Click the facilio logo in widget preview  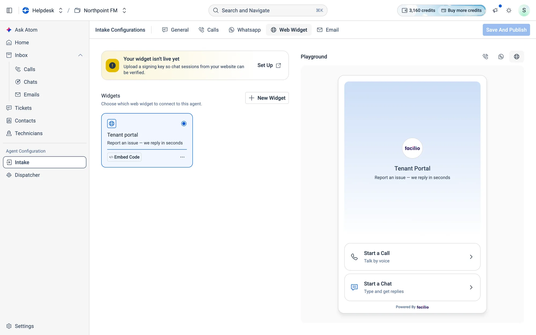412,148
